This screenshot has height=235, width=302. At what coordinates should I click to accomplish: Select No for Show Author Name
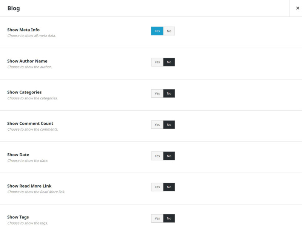[x=169, y=62]
